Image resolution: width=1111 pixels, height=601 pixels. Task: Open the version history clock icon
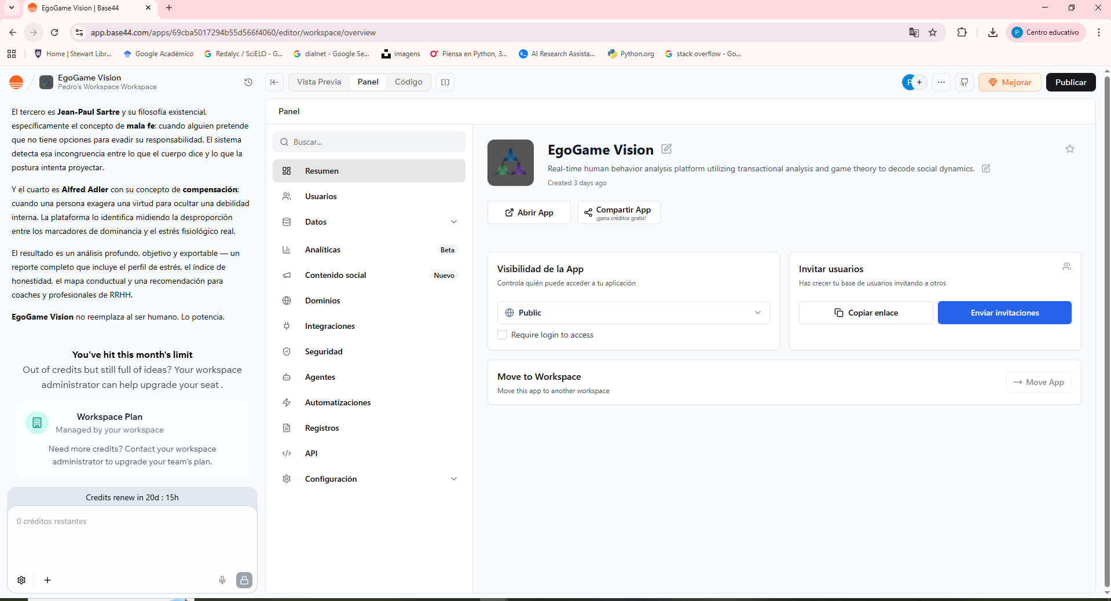coord(248,82)
